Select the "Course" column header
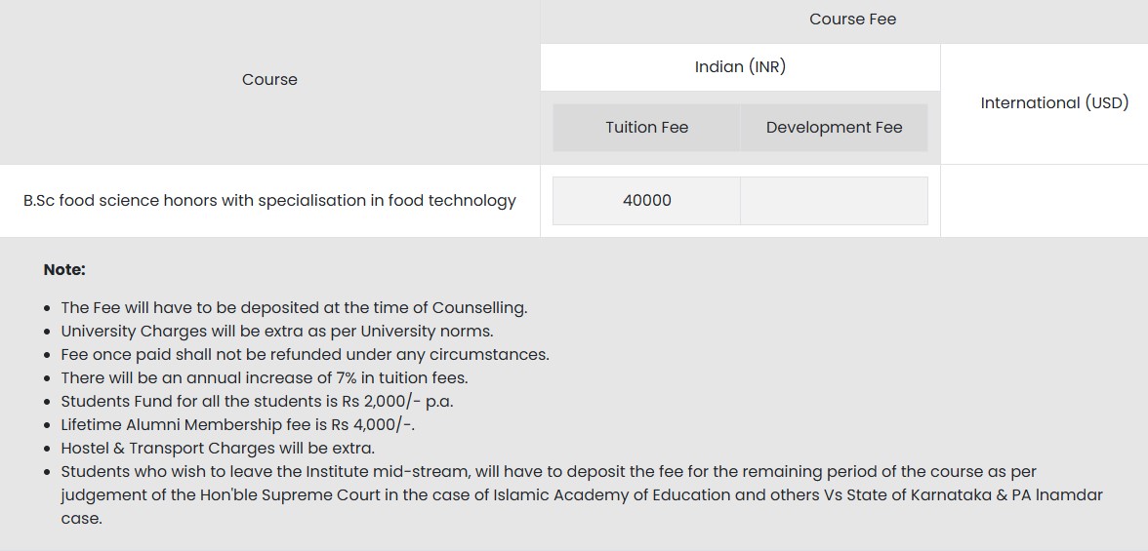The image size is (1148, 551). (x=269, y=80)
